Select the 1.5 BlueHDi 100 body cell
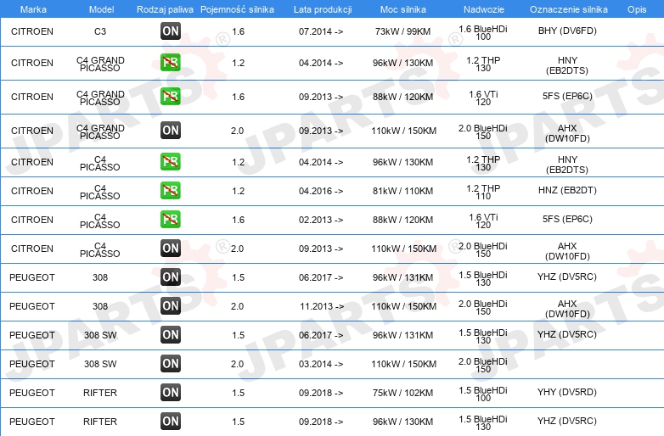This screenshot has width=664, height=436. pyautogui.click(x=483, y=394)
